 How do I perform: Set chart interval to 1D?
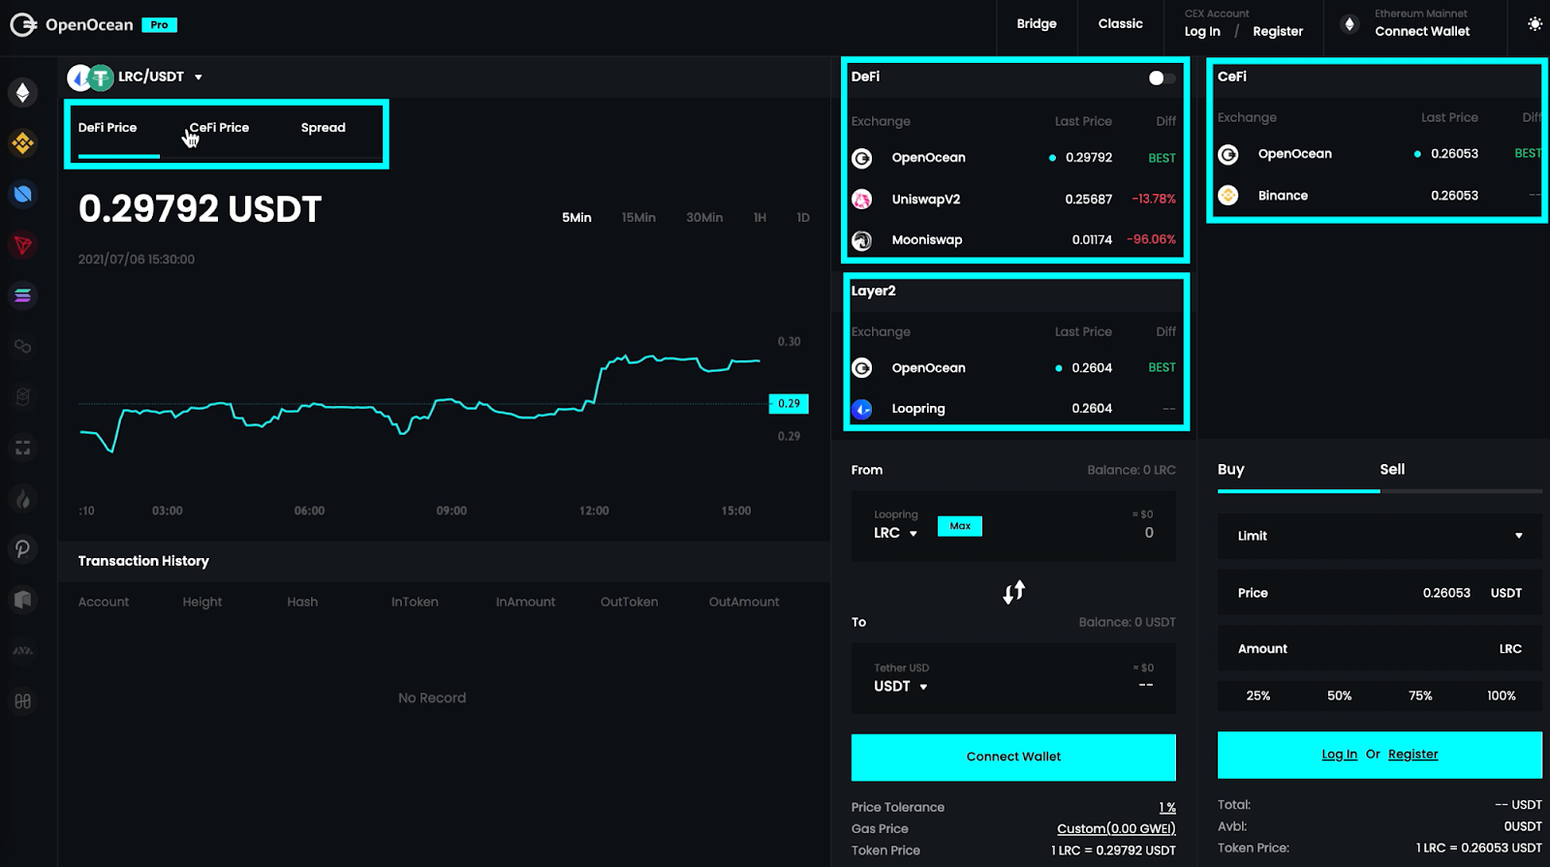click(803, 218)
